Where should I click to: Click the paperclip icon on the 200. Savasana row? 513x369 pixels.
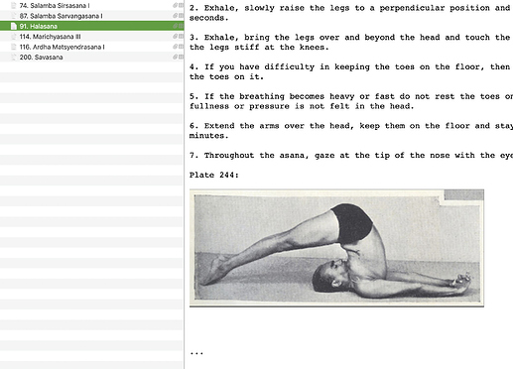coord(175,57)
